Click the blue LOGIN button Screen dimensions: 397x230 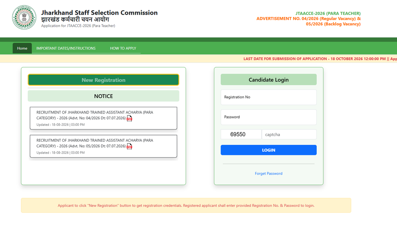pyautogui.click(x=269, y=150)
